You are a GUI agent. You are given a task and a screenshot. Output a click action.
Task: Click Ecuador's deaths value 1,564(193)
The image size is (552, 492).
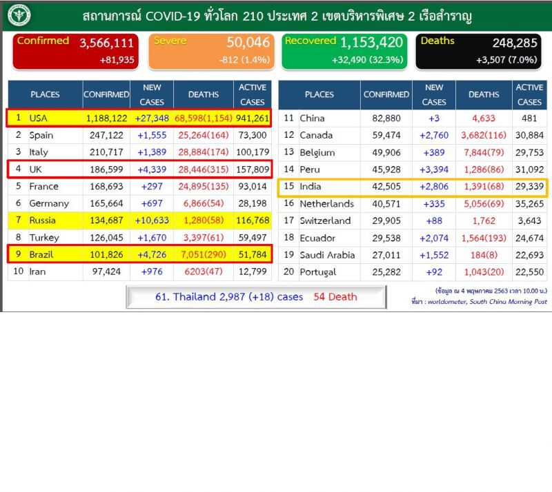coord(484,238)
